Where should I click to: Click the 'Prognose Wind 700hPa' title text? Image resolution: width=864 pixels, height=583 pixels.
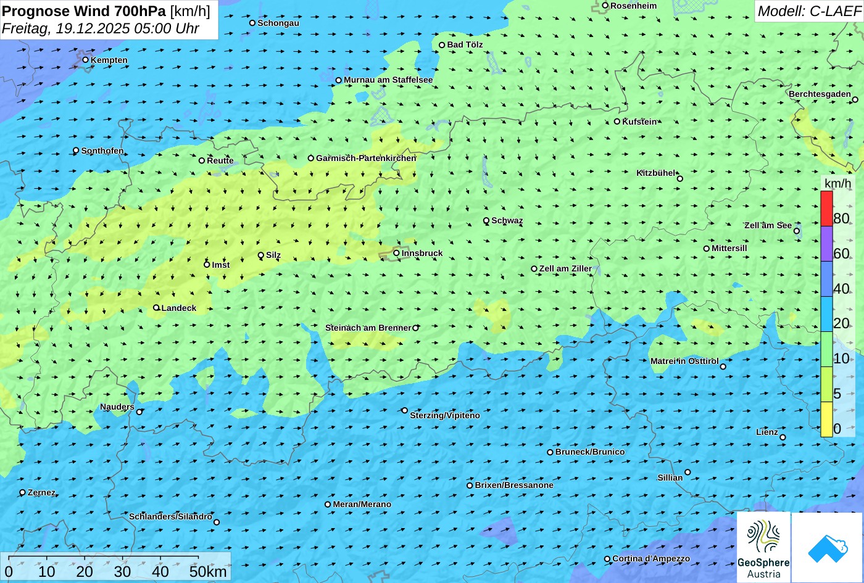(x=84, y=10)
